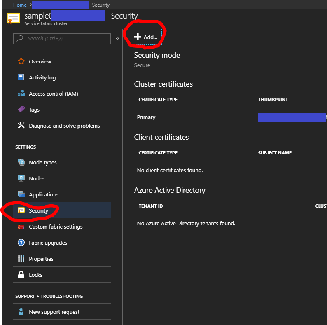
Task: Click the New support request icon
Action: pos(21,312)
